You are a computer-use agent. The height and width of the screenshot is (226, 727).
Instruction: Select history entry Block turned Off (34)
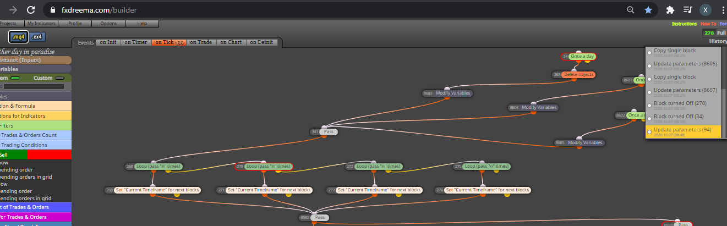(682, 119)
